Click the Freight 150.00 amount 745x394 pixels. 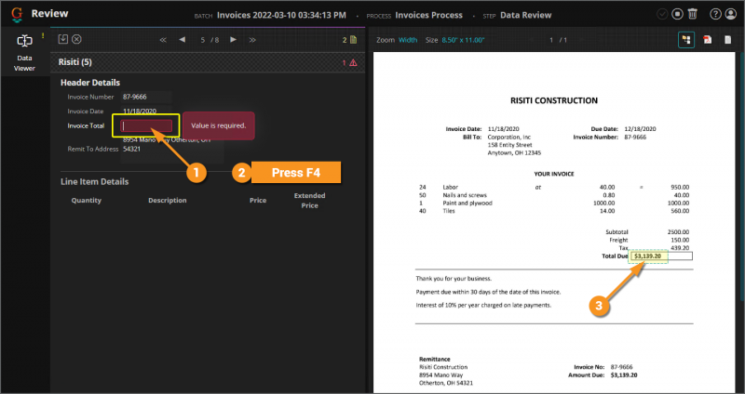point(680,240)
